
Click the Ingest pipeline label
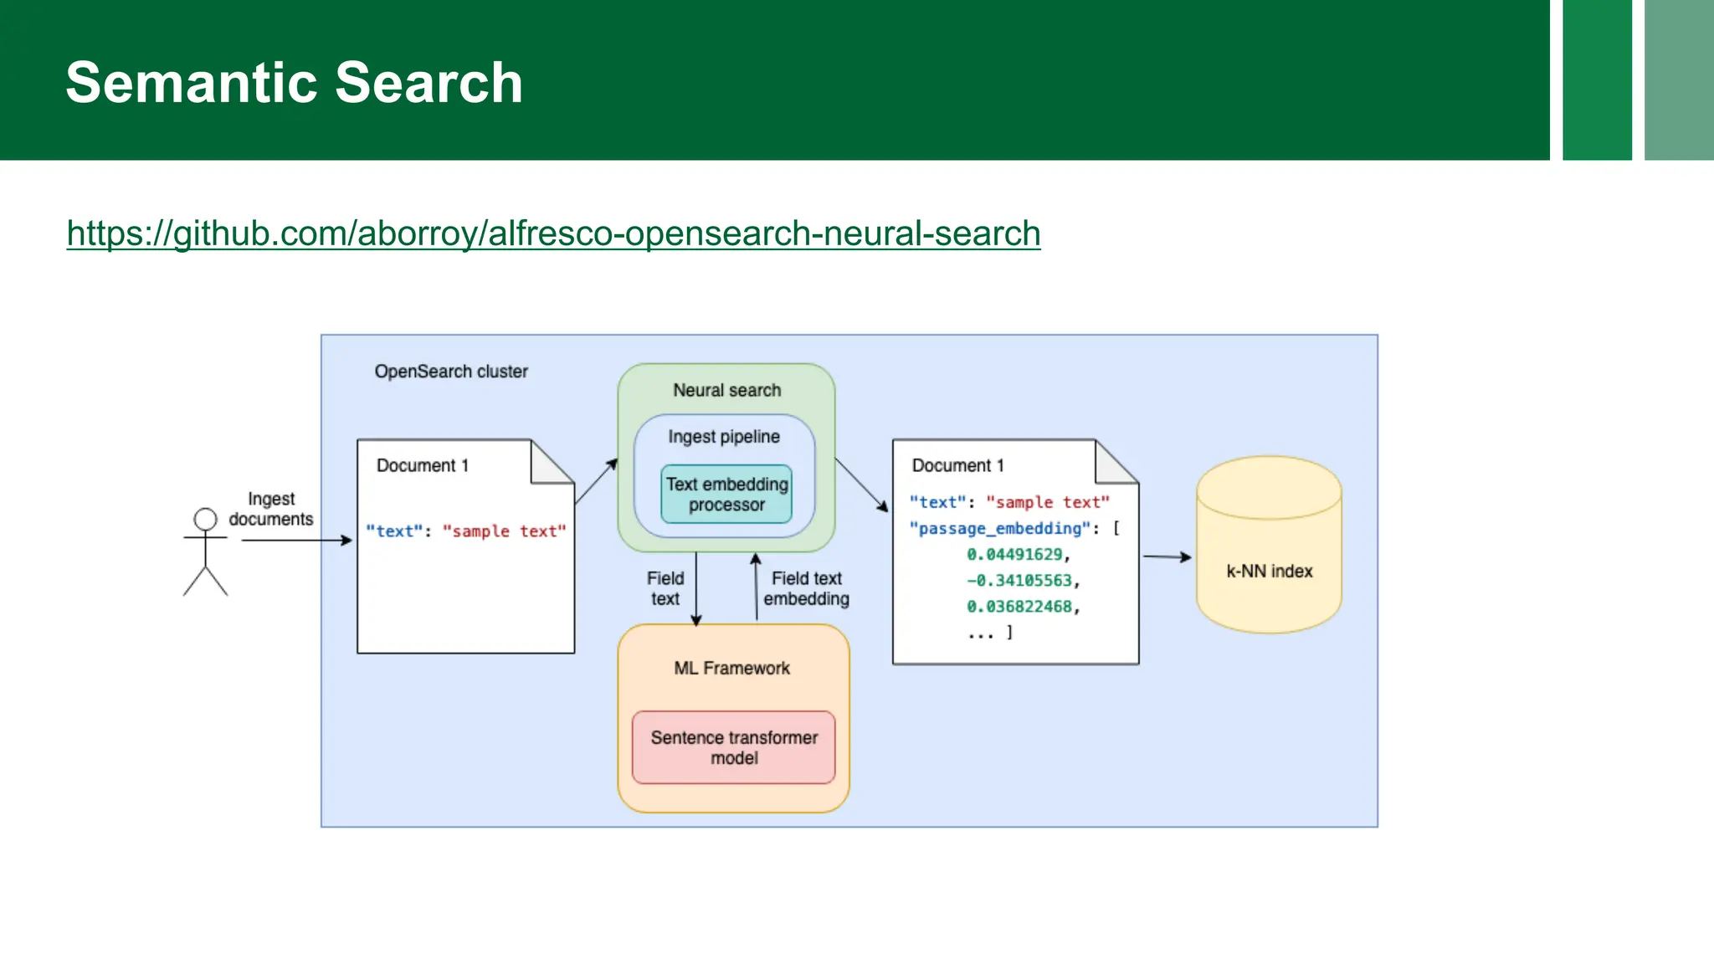(x=724, y=437)
